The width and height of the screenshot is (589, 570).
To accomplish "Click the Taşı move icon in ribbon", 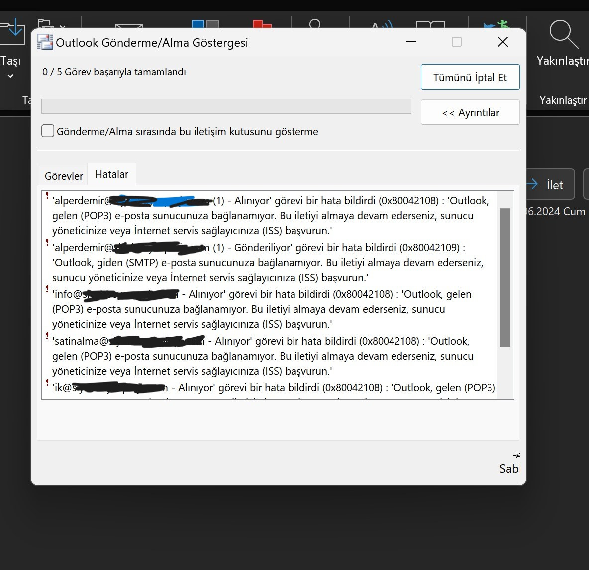I will (12, 31).
